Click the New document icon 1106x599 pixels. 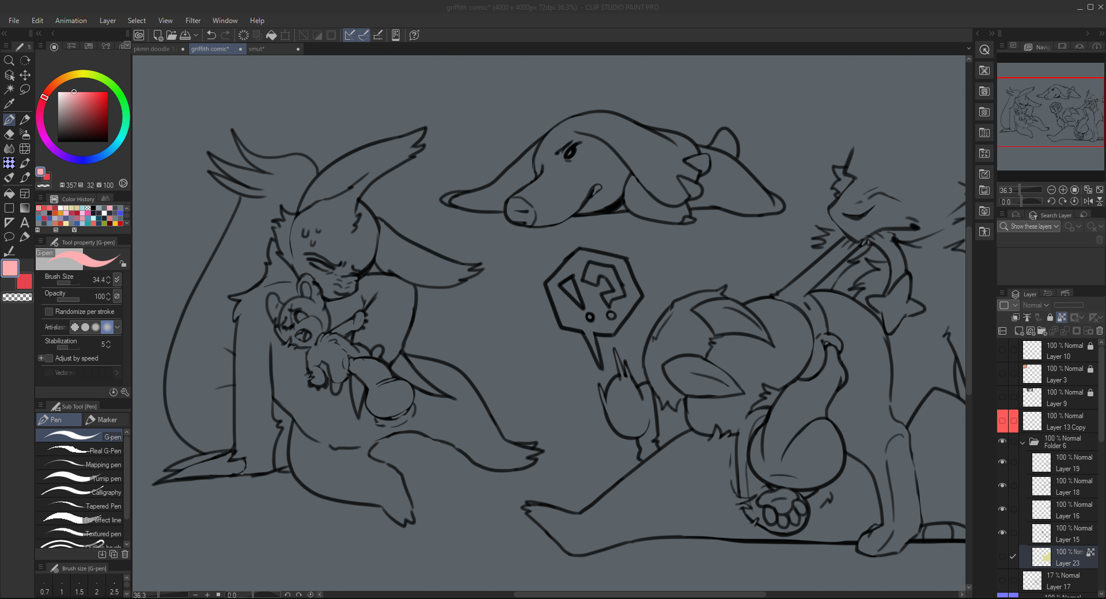pos(158,35)
